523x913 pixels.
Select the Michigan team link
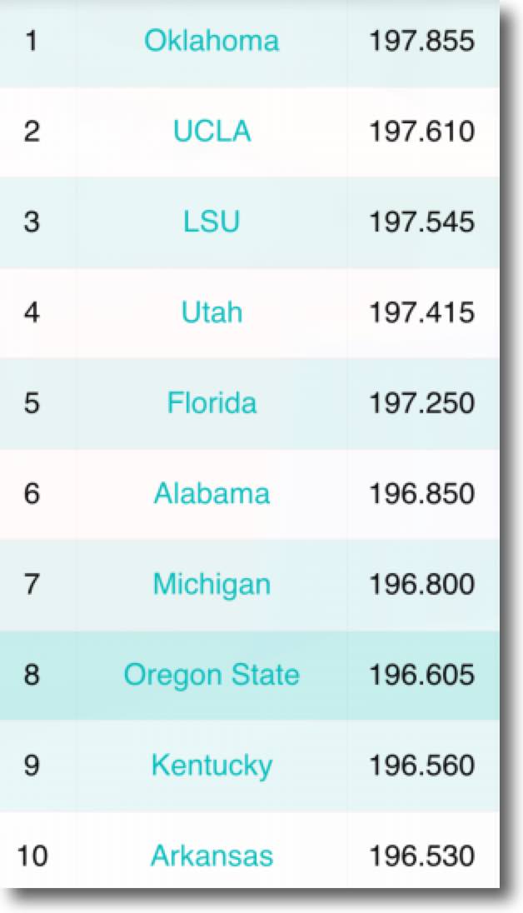pos(212,584)
